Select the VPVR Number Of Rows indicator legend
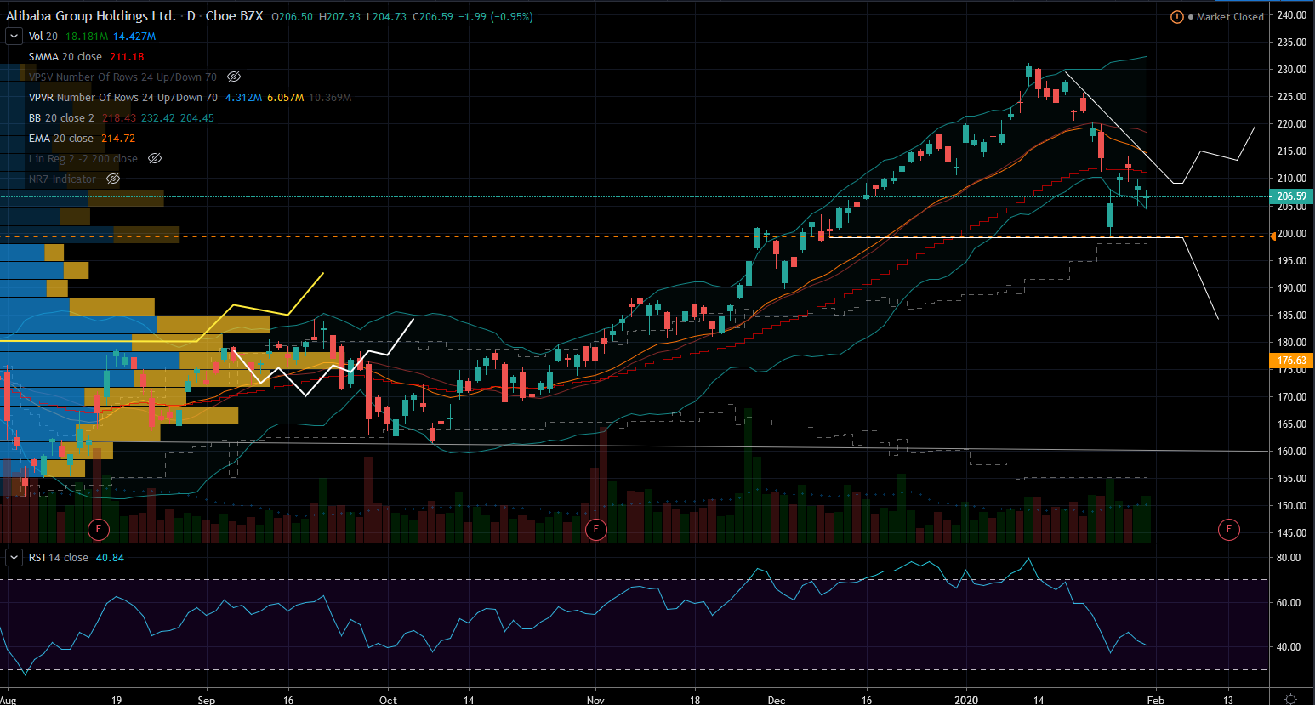The image size is (1315, 705). [x=122, y=98]
